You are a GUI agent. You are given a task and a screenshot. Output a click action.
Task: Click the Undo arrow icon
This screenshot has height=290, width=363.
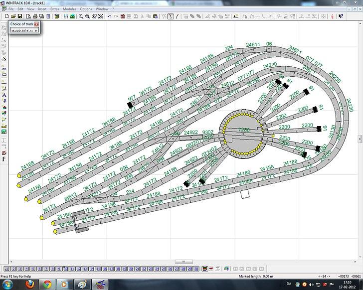click(109, 16)
